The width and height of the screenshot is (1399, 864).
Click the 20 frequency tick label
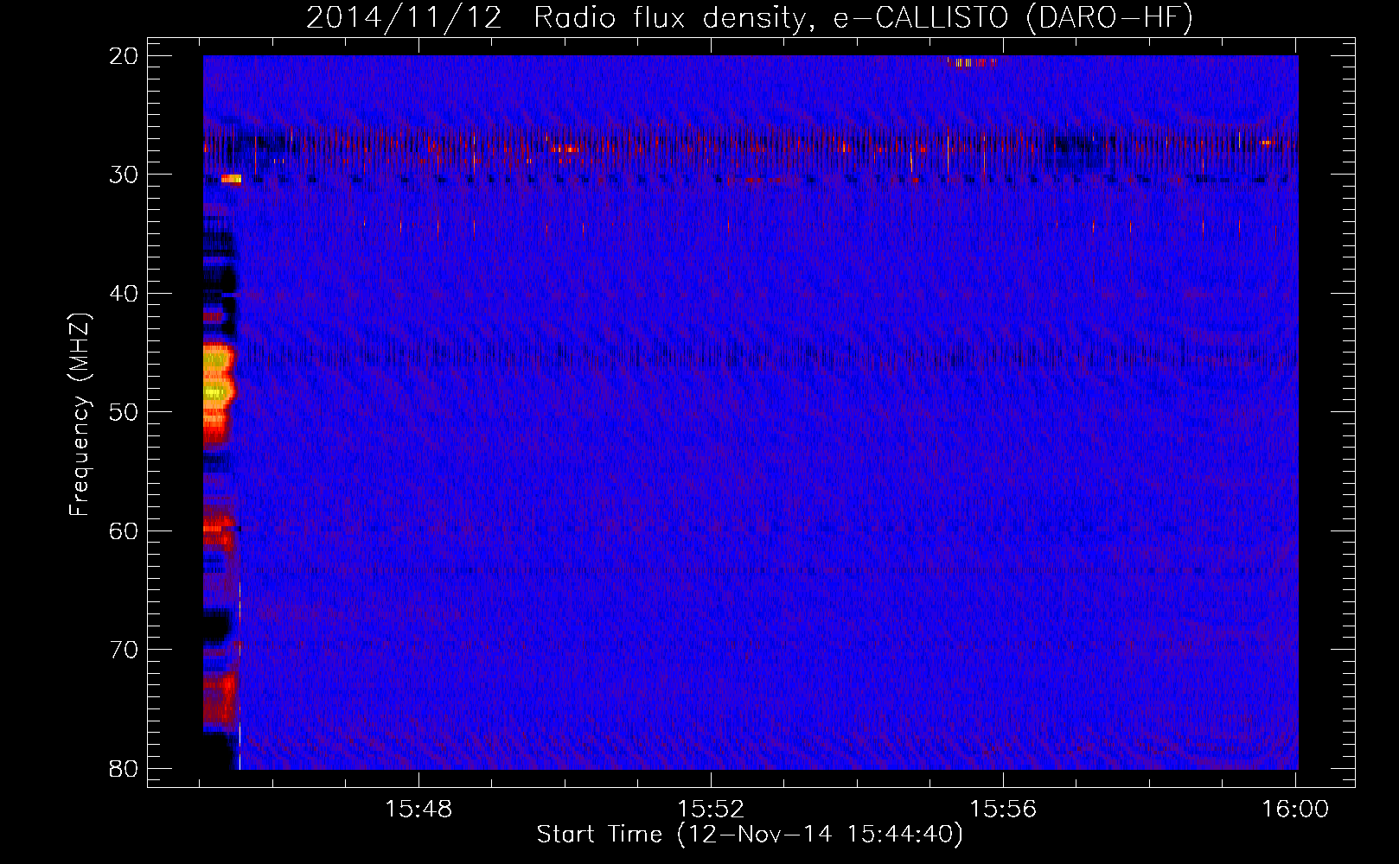coord(124,56)
